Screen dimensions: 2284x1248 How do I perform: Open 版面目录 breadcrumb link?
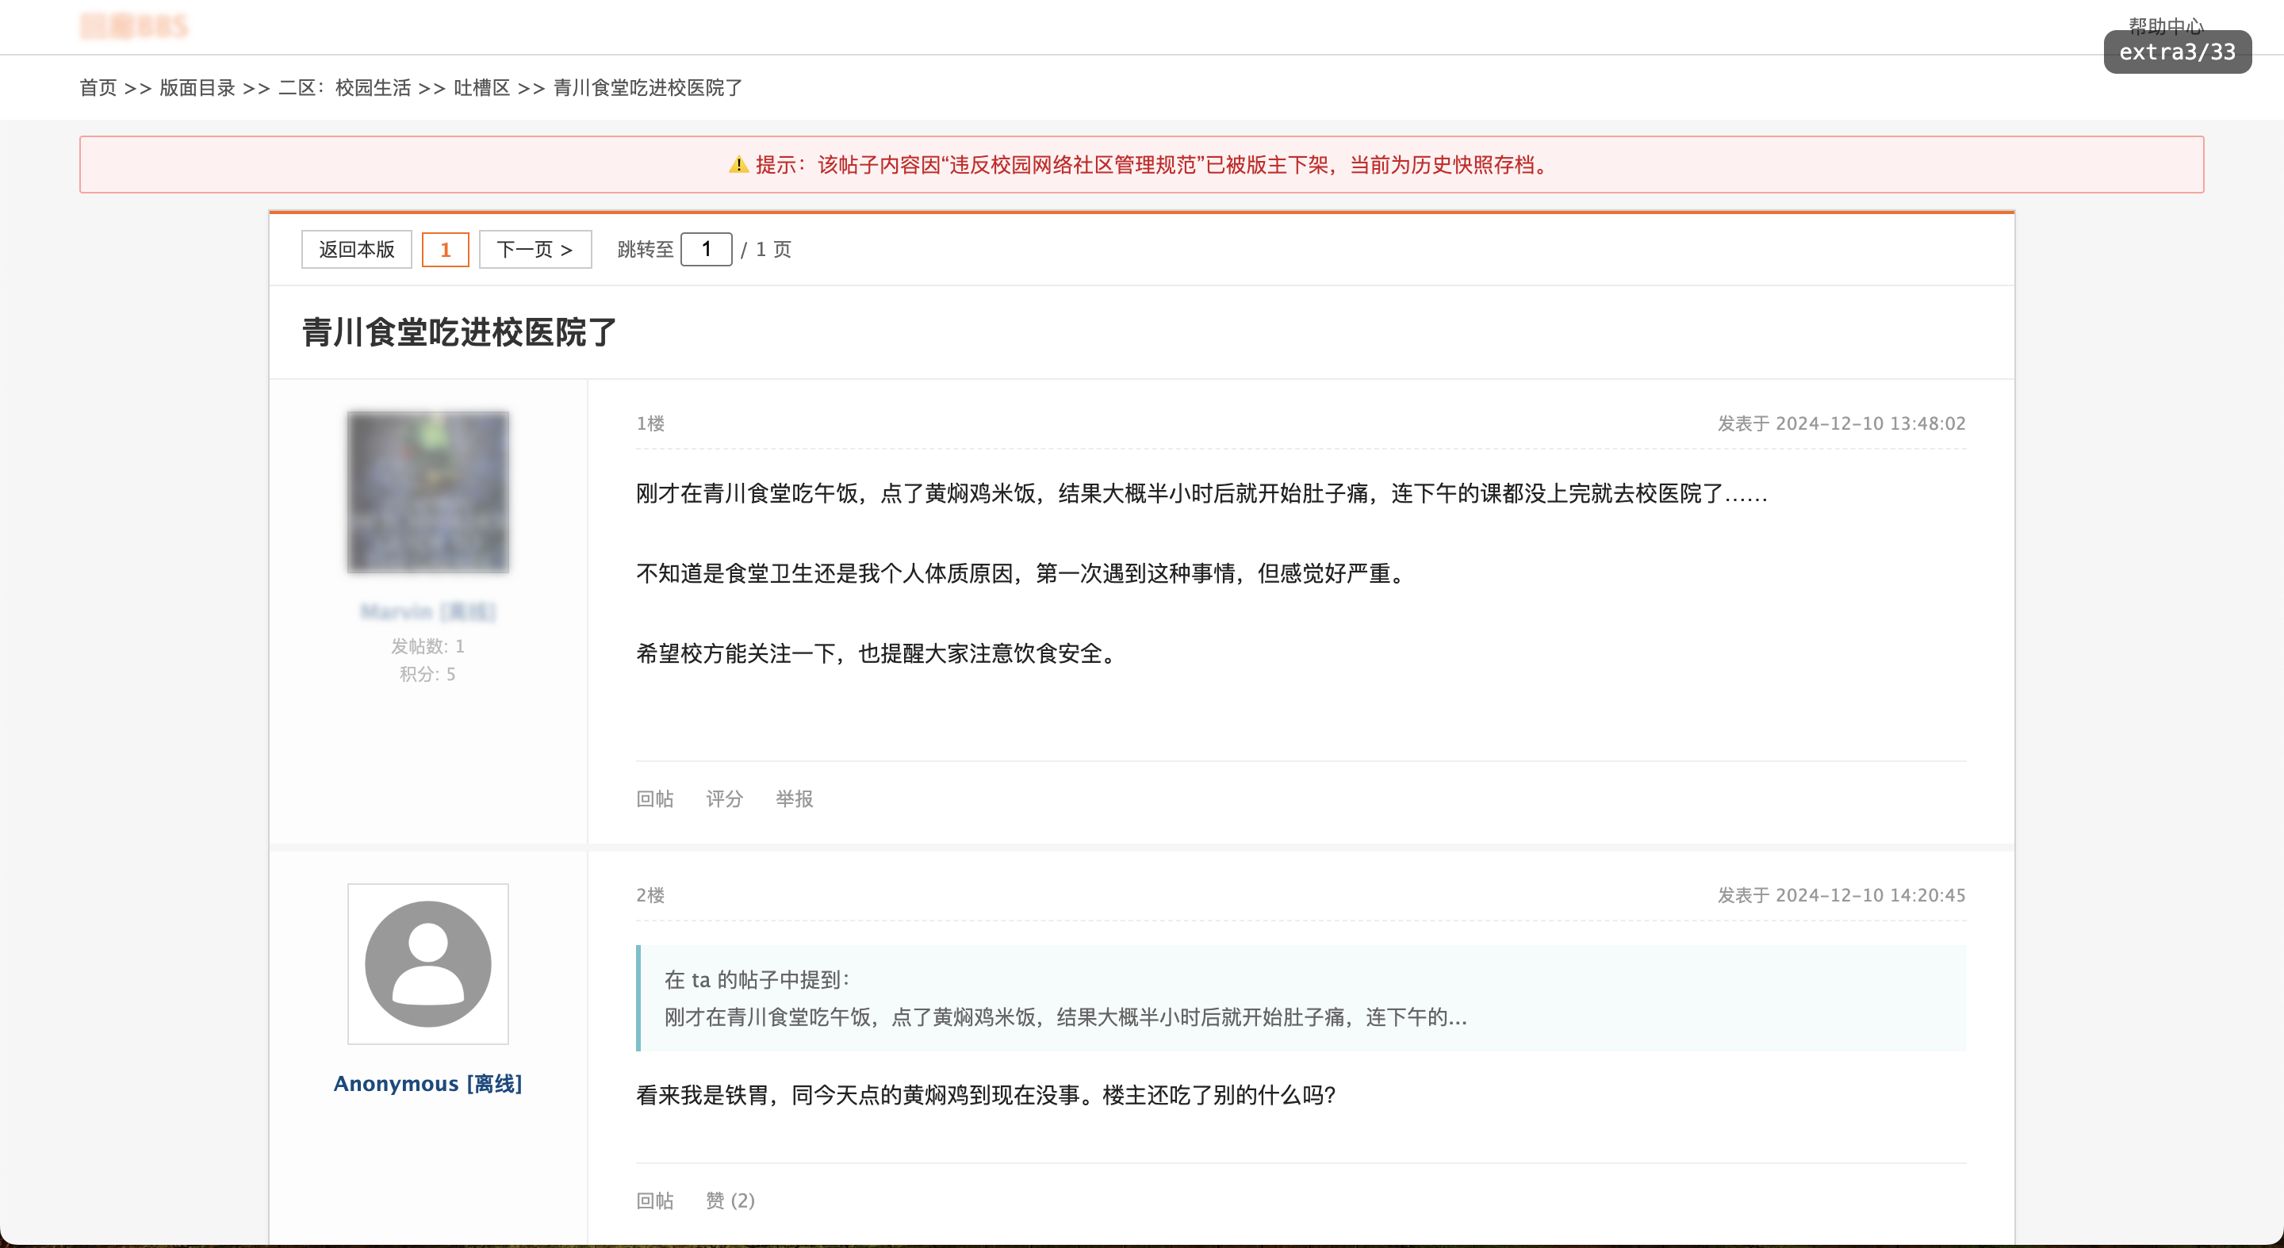pyautogui.click(x=197, y=88)
